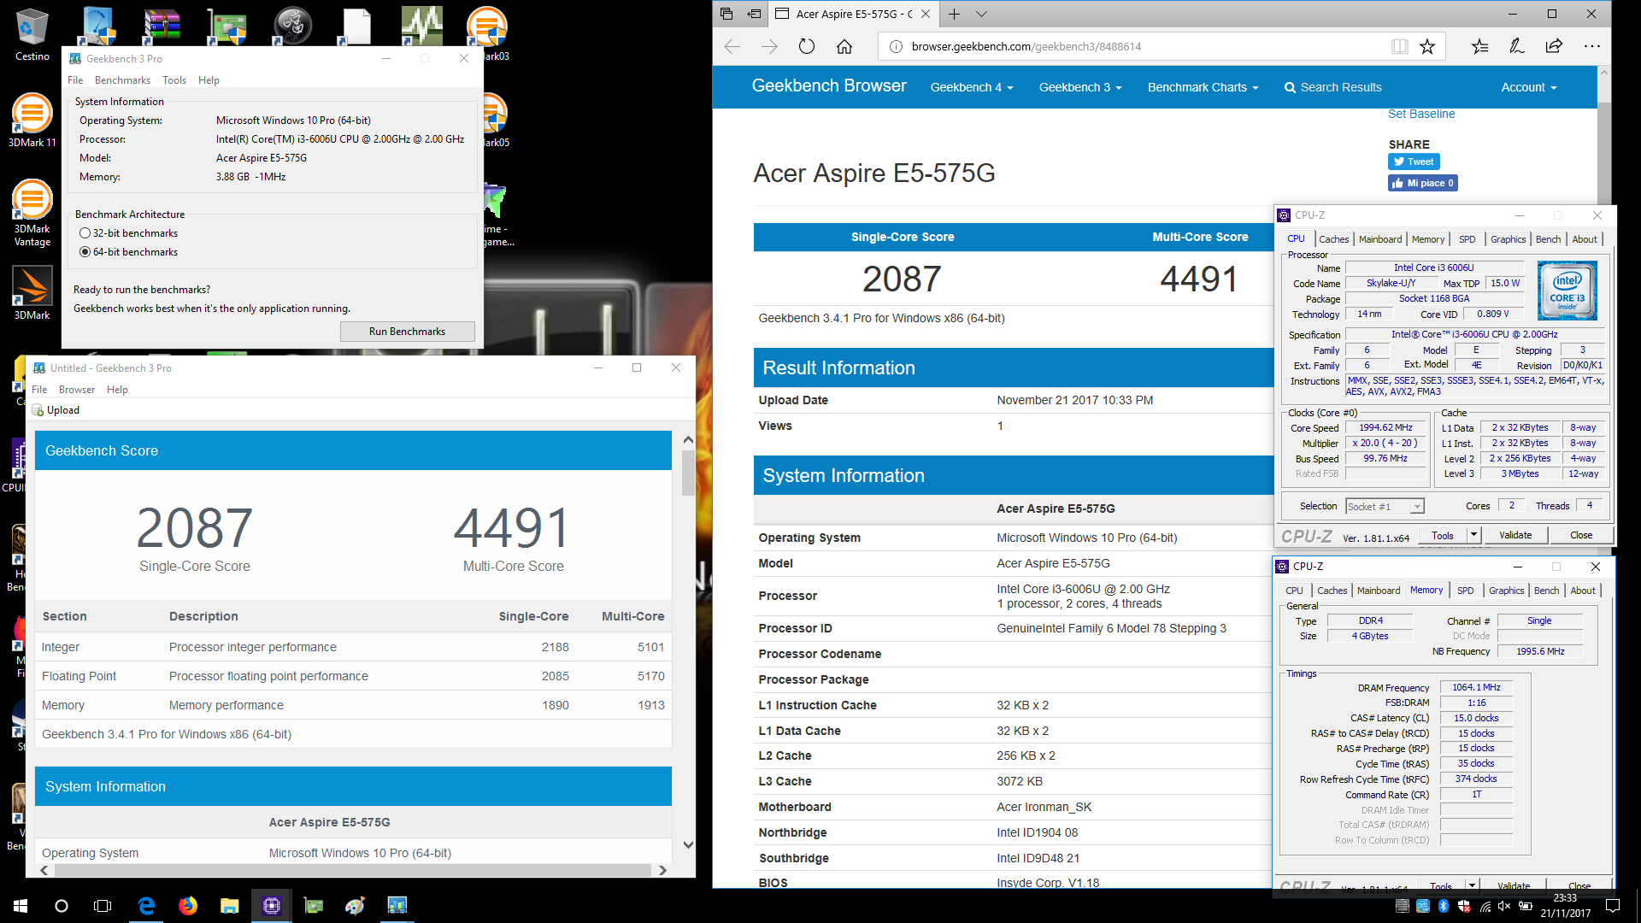Click the Validate button in upper CPU-Z
The width and height of the screenshot is (1641, 923).
point(1515,535)
